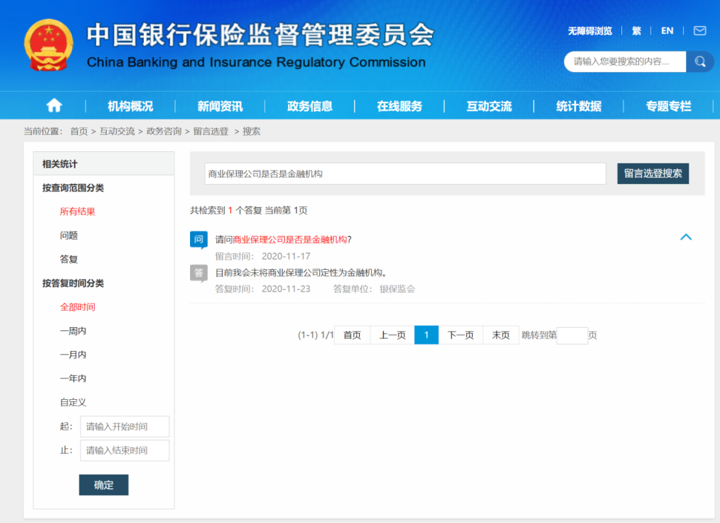720x523 pixels.
Task: Filter results by 答复
Action: click(x=69, y=259)
